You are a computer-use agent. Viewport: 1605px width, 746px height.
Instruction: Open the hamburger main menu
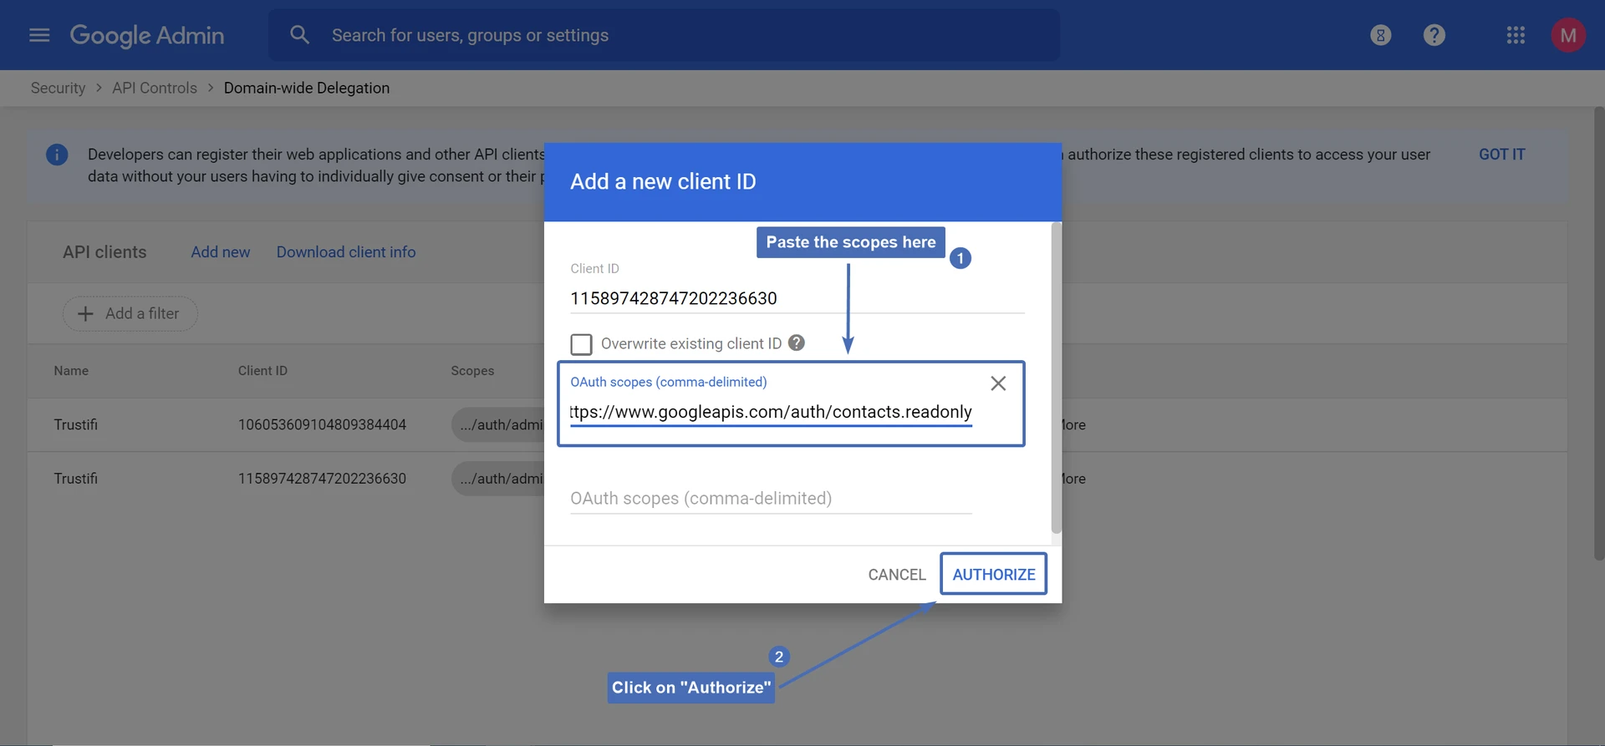pos(39,35)
